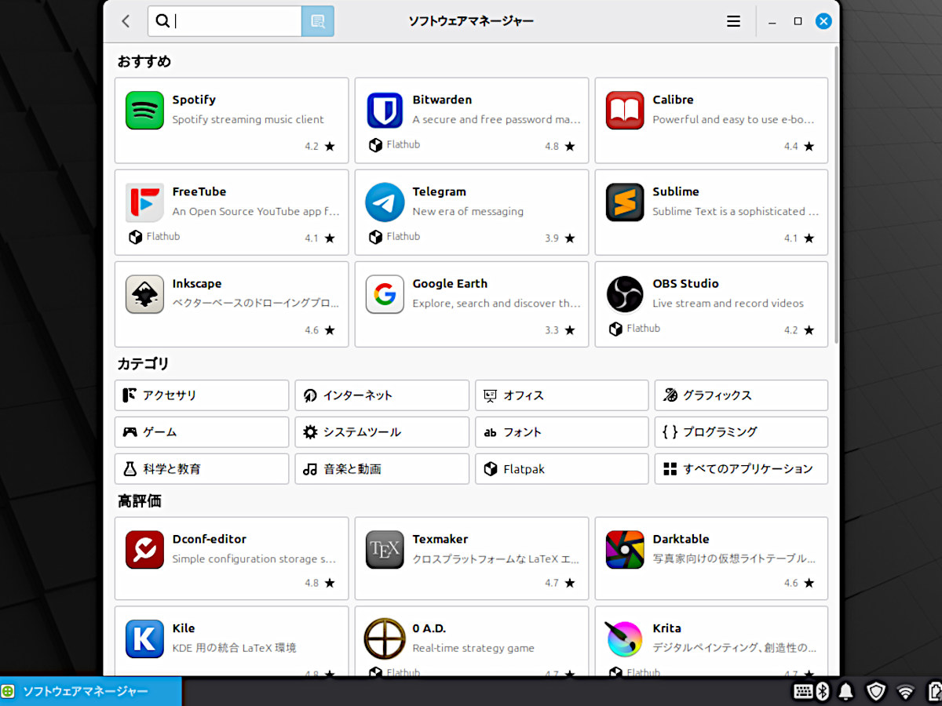Open the notification bell in system tray
This screenshot has width=942, height=706.
pyautogui.click(x=847, y=691)
